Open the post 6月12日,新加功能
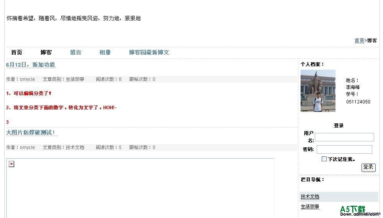Viewport: 383px width, 218px height. pyautogui.click(x=31, y=65)
